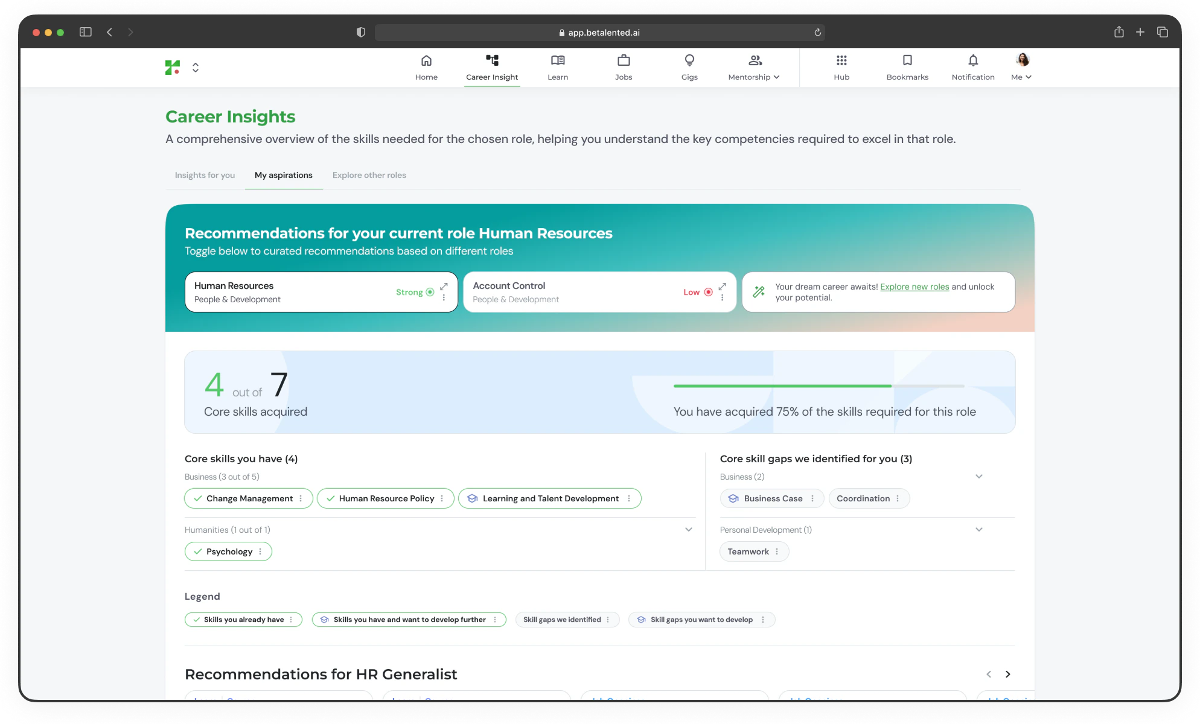Click Skill gaps you want to develop legend
This screenshot has height=724, width=1200.
701,620
